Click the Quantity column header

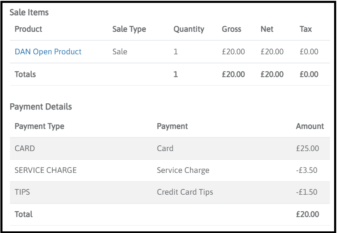point(189,29)
